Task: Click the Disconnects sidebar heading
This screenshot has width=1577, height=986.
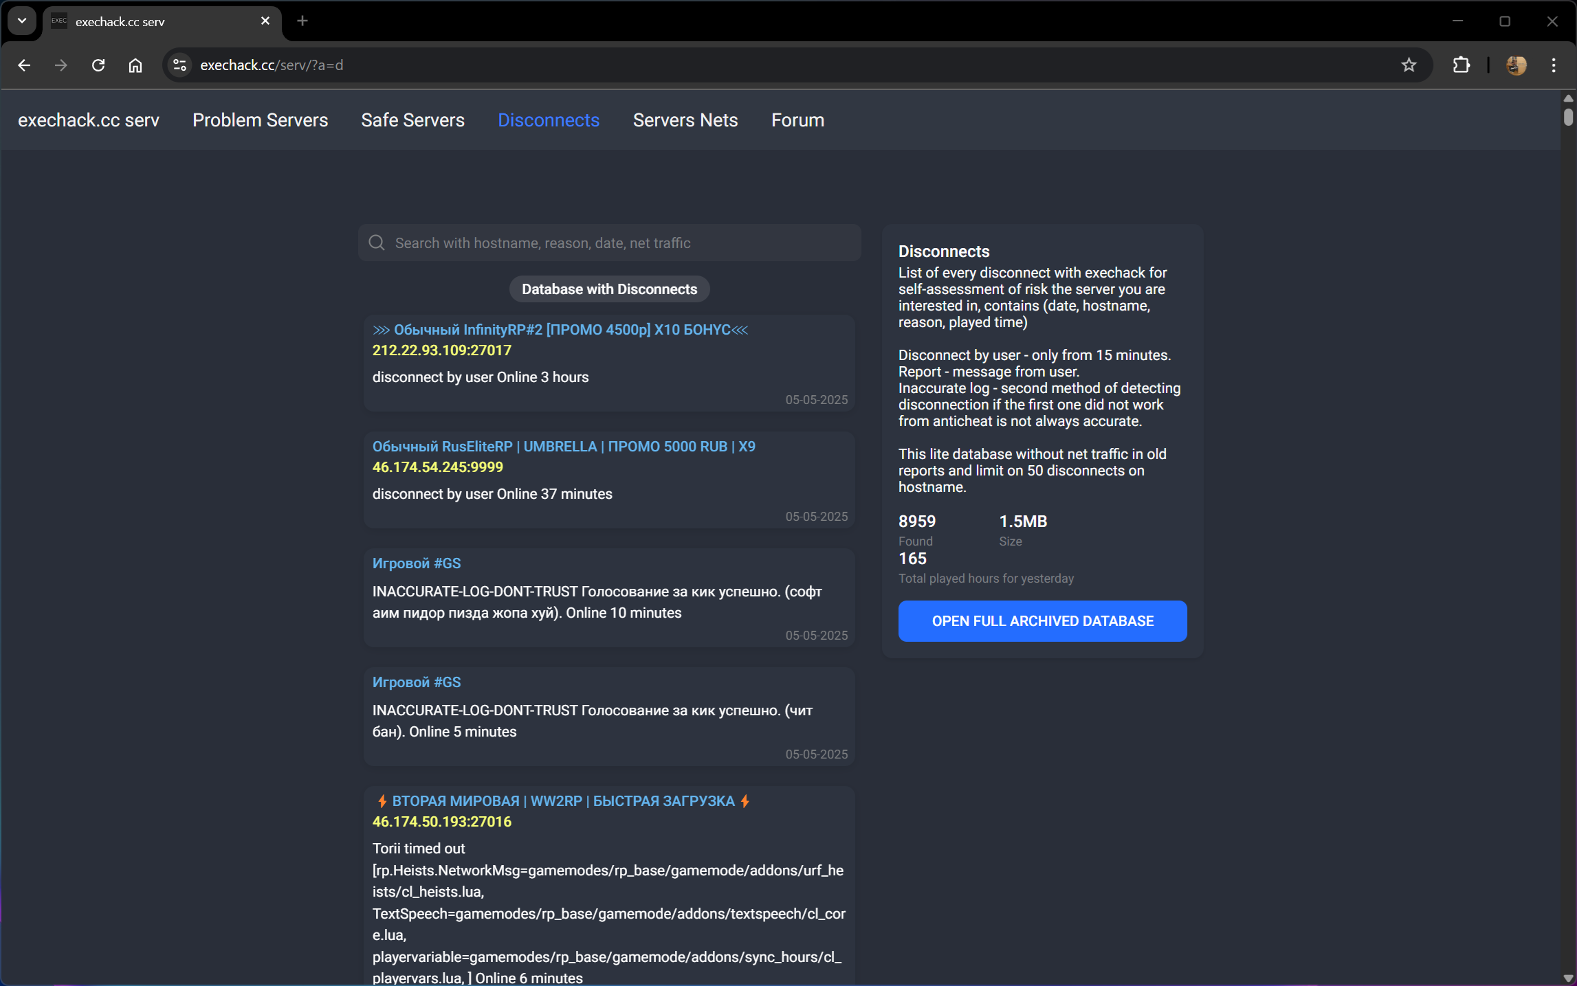Action: click(944, 251)
